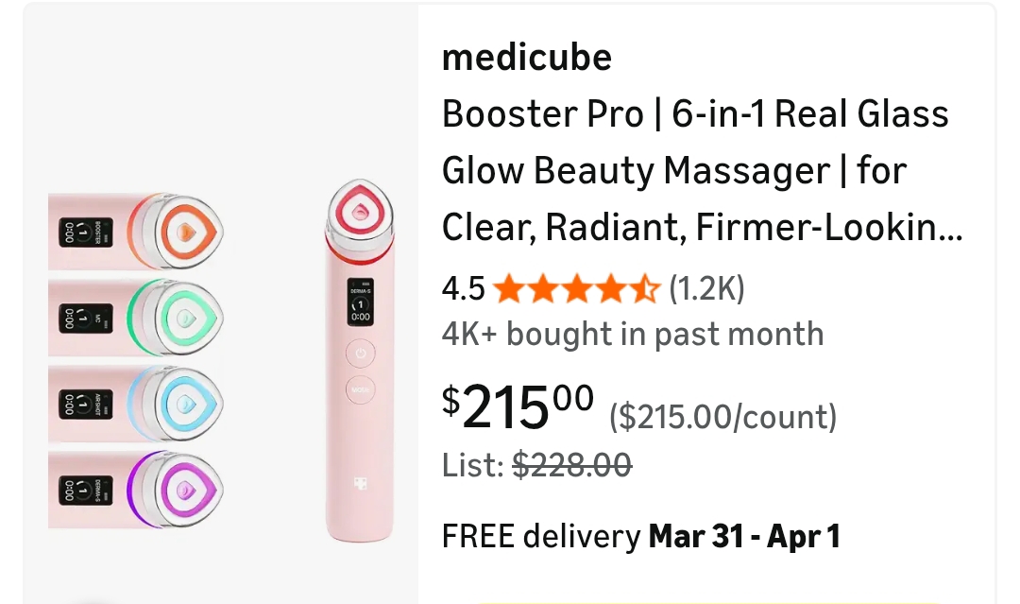Screen dimensions: 1020x604
Task: Click the half-filled fifth rating star
Action: (645, 288)
